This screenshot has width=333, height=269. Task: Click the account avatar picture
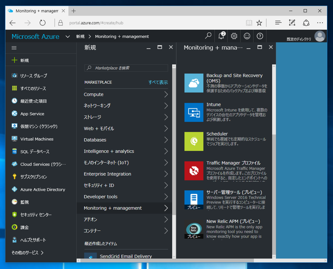coord(320,36)
